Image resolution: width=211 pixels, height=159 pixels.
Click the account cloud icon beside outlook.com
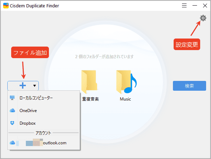[x=12, y=143]
